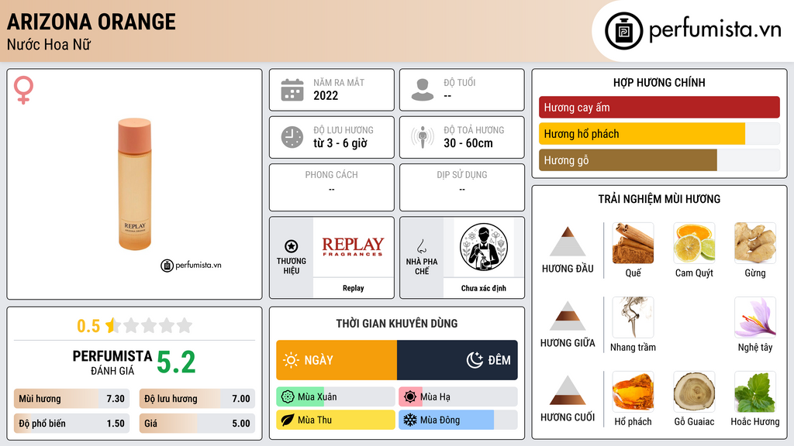Click the perfumista.vn perfume bottle logo icon
This screenshot has width=794, height=446.
click(x=623, y=31)
